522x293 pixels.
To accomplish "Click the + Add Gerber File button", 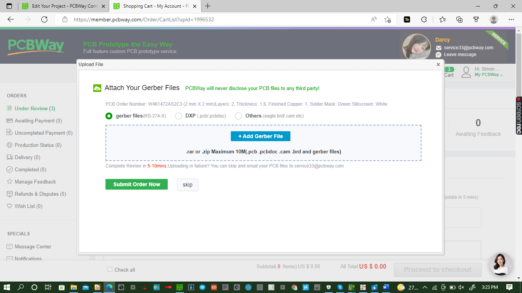I will tap(261, 136).
